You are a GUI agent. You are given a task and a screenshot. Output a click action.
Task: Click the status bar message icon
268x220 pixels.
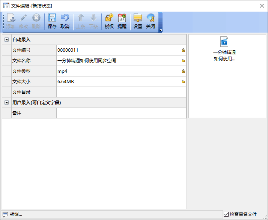5,214
